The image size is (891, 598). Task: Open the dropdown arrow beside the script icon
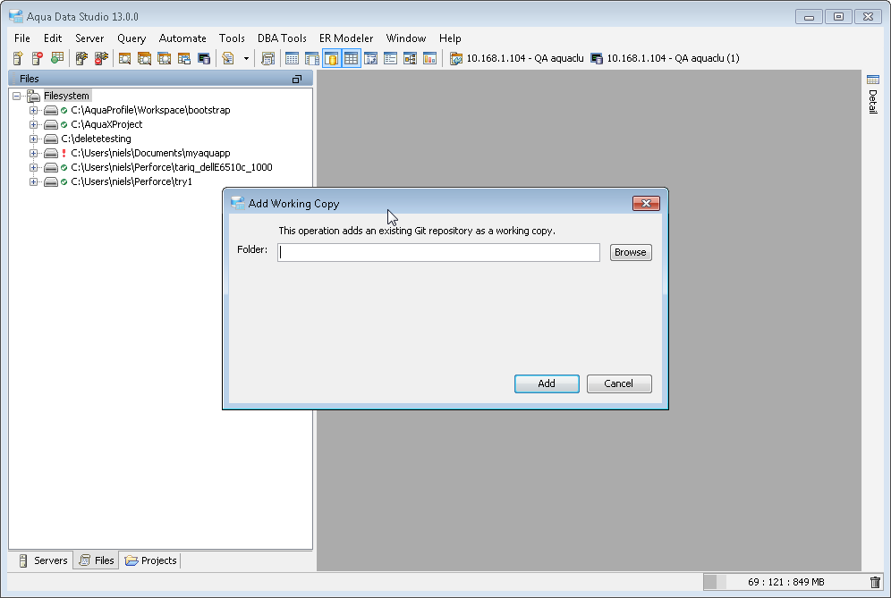pyautogui.click(x=246, y=58)
